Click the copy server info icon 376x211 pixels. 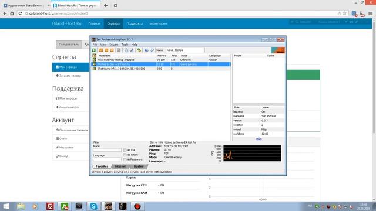126,50
